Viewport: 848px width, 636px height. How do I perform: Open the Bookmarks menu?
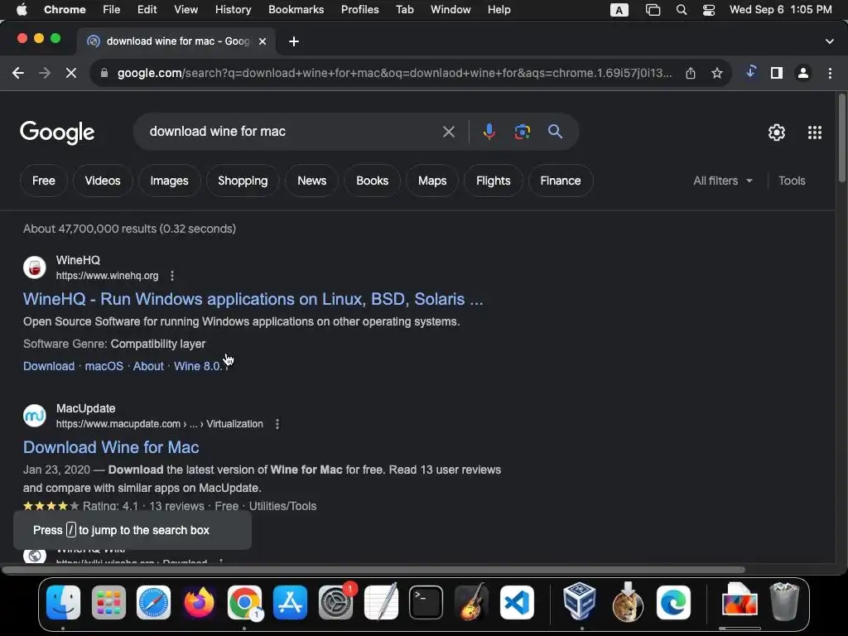point(296,10)
